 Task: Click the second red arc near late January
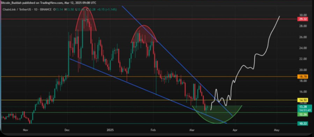144,34
